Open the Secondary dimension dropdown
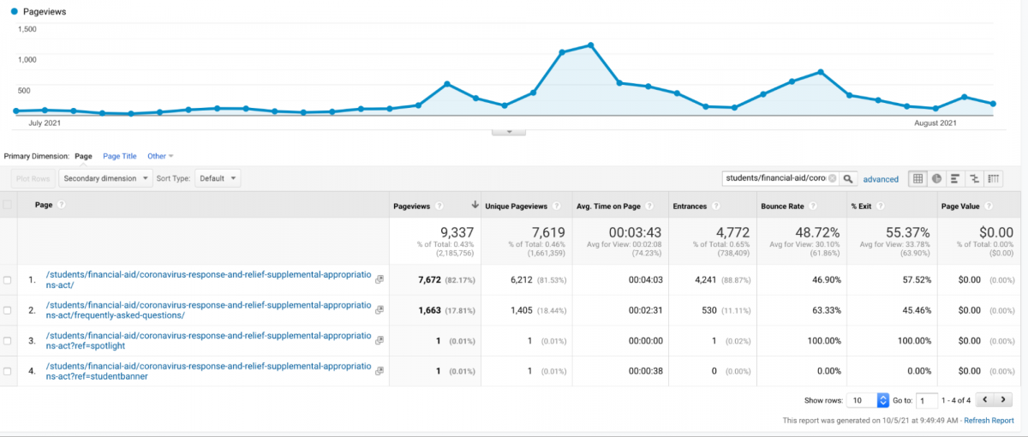 coord(105,178)
